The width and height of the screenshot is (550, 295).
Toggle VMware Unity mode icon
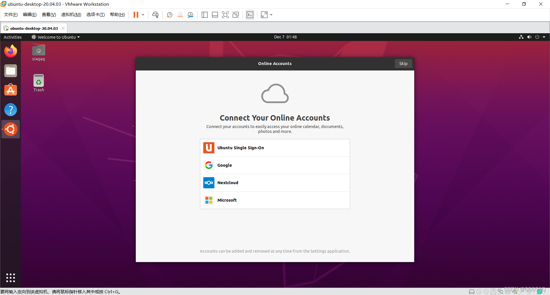click(236, 15)
